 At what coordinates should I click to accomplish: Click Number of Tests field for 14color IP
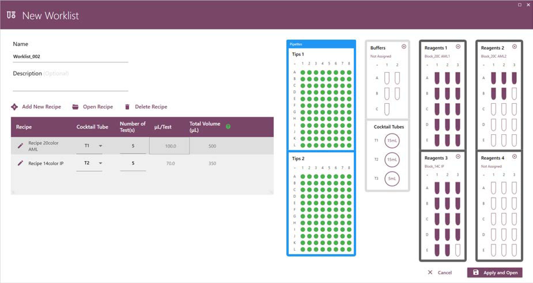[133, 163]
